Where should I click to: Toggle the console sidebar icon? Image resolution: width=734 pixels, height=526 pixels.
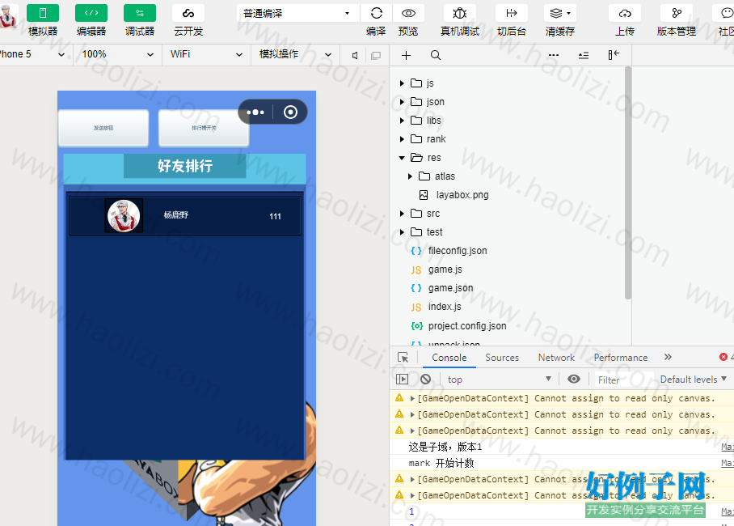click(402, 379)
